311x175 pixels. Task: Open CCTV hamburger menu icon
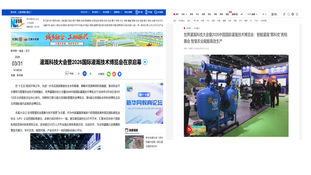point(297,14)
